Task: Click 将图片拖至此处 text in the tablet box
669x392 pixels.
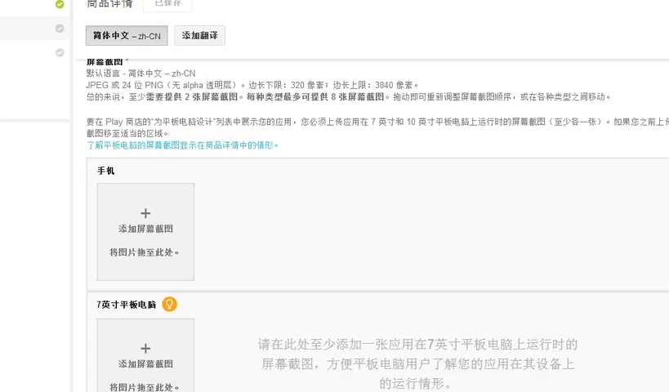Action: [145, 386]
